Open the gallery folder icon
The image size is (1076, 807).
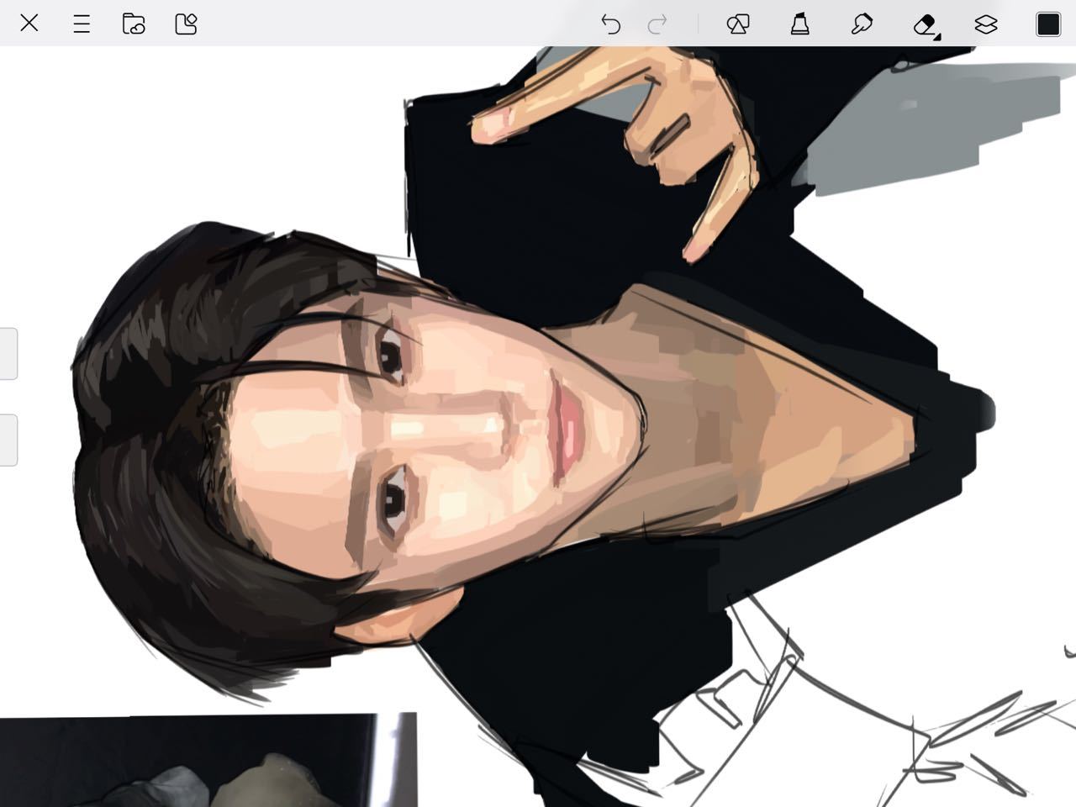point(134,24)
